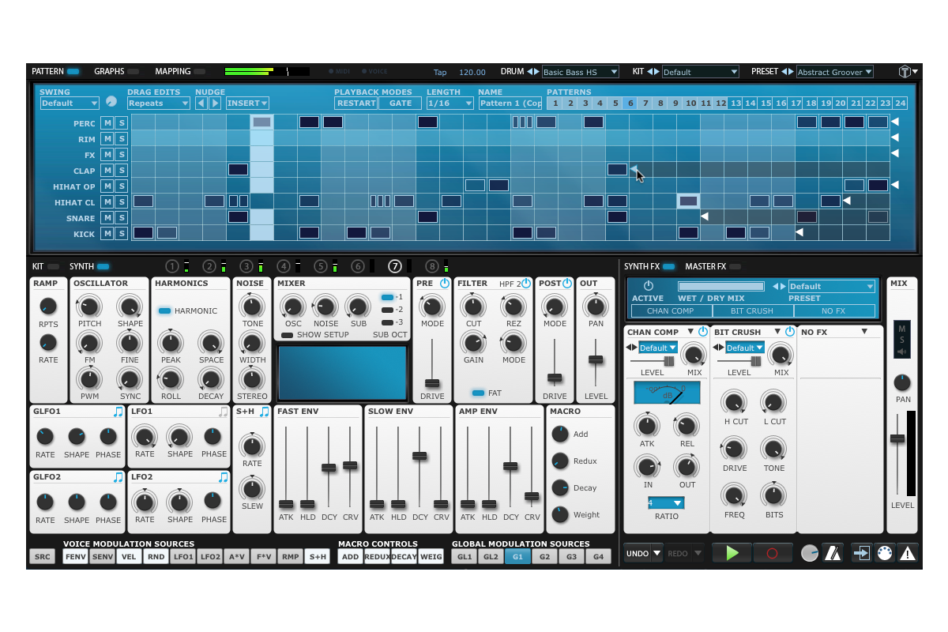Screen dimensions: 948x632
Task: Open the LENGTH 1/16 dropdown
Action: coord(450,103)
